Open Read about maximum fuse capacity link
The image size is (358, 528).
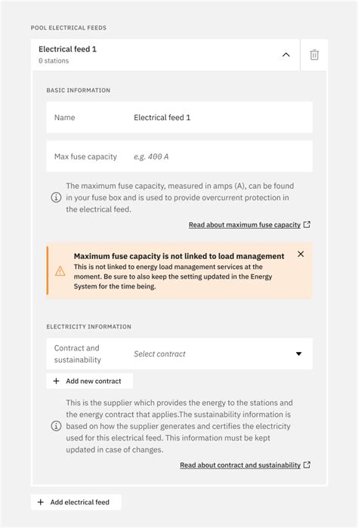[x=245, y=224]
